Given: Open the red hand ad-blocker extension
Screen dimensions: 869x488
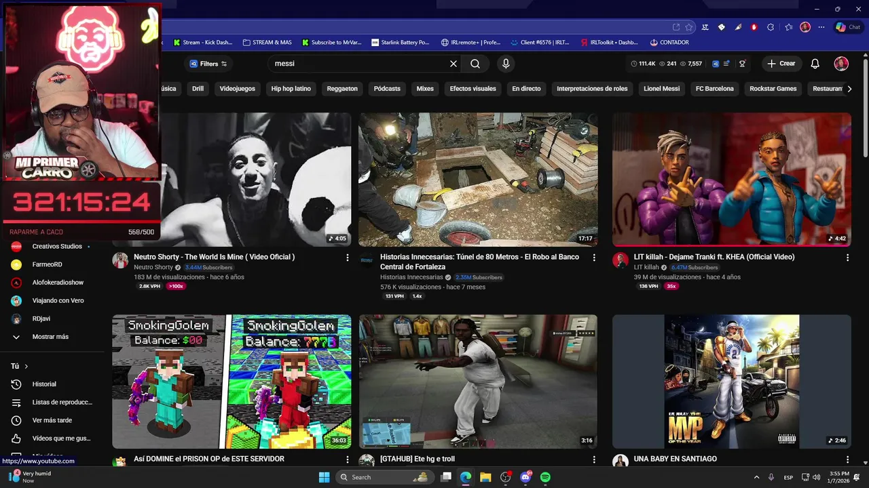Looking at the screenshot, I should point(754,27).
